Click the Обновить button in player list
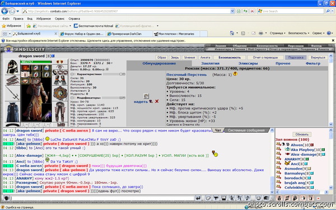The width and height of the screenshot is (336, 210). pyautogui.click(x=302, y=134)
